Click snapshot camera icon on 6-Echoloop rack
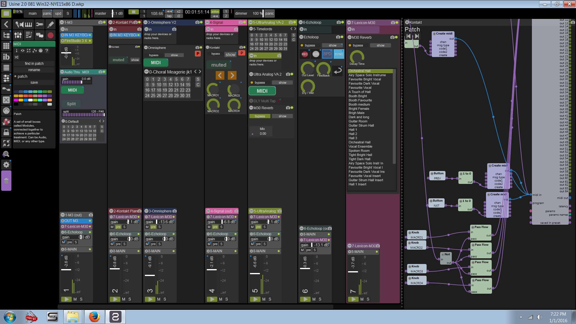The image size is (576, 324). click(339, 22)
